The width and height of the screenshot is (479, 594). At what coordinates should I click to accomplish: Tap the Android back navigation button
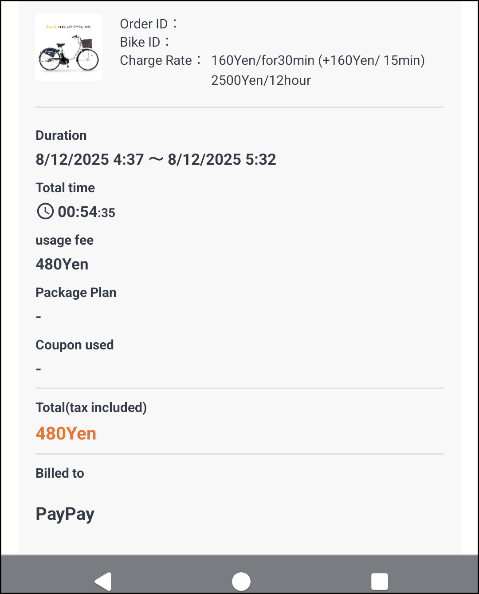(104, 581)
